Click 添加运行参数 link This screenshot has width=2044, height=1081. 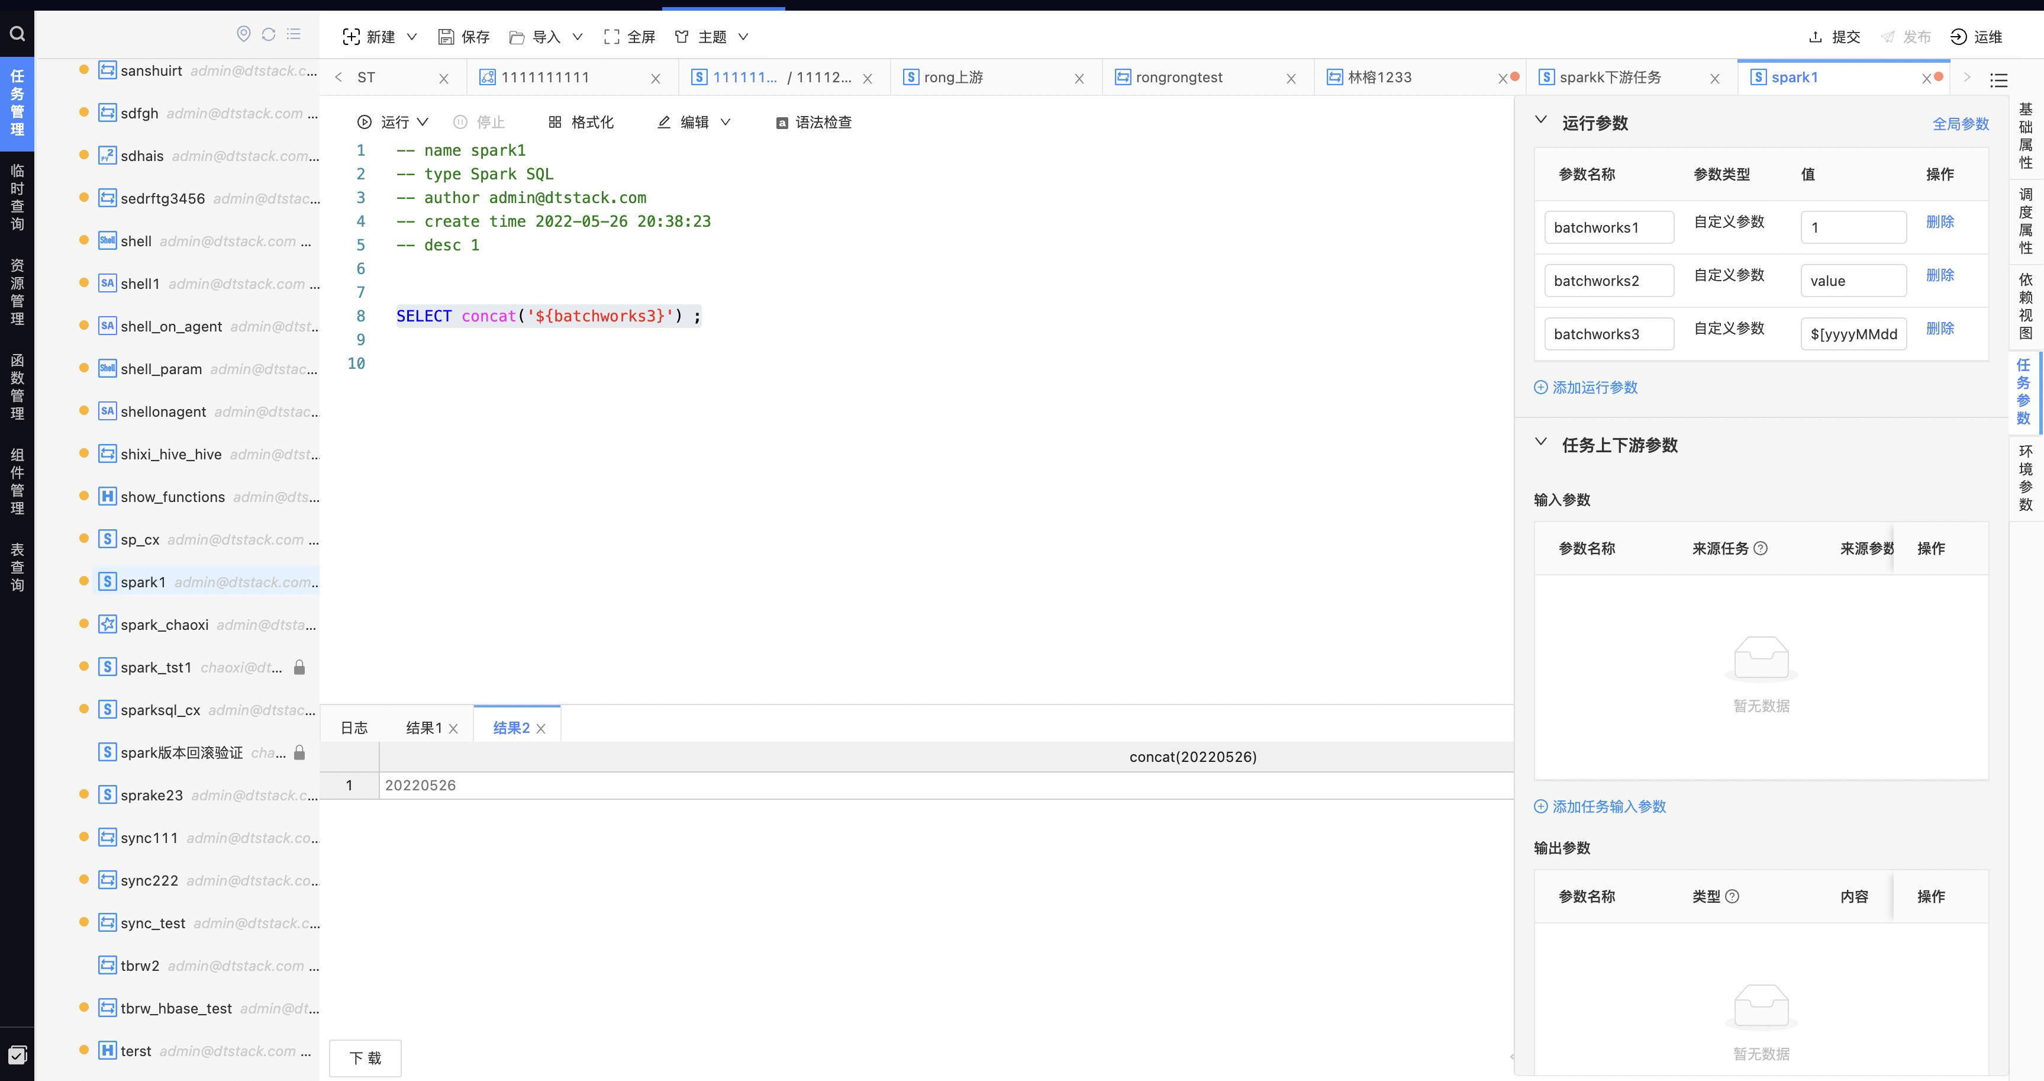coord(1585,387)
